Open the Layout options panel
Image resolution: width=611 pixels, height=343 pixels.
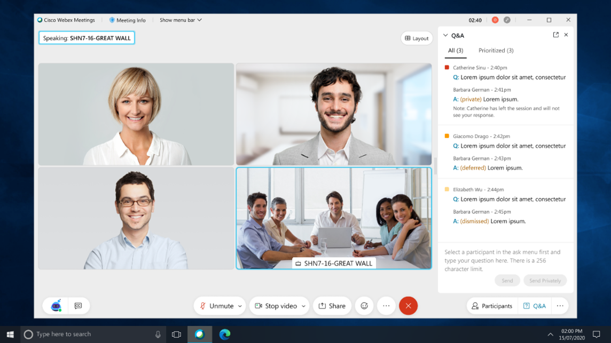tap(416, 38)
